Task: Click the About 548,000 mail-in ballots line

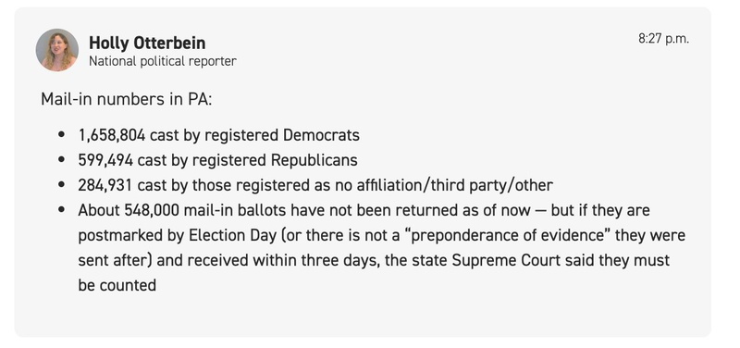Action: pyautogui.click(x=364, y=211)
